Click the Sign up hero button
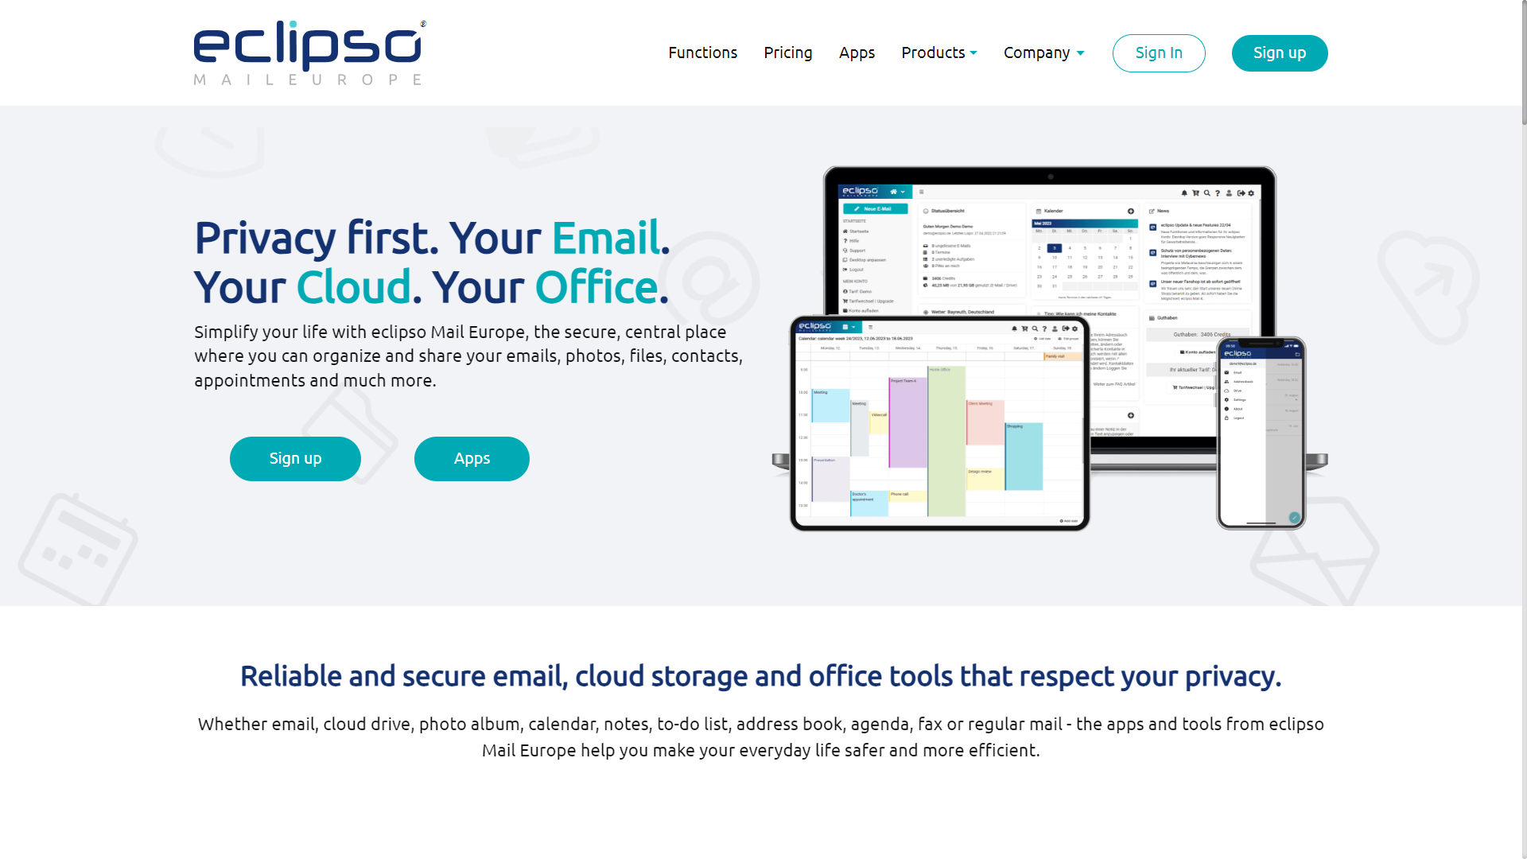Image resolution: width=1527 pixels, height=859 pixels. coord(295,458)
